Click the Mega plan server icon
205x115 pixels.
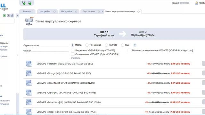tap(29, 112)
